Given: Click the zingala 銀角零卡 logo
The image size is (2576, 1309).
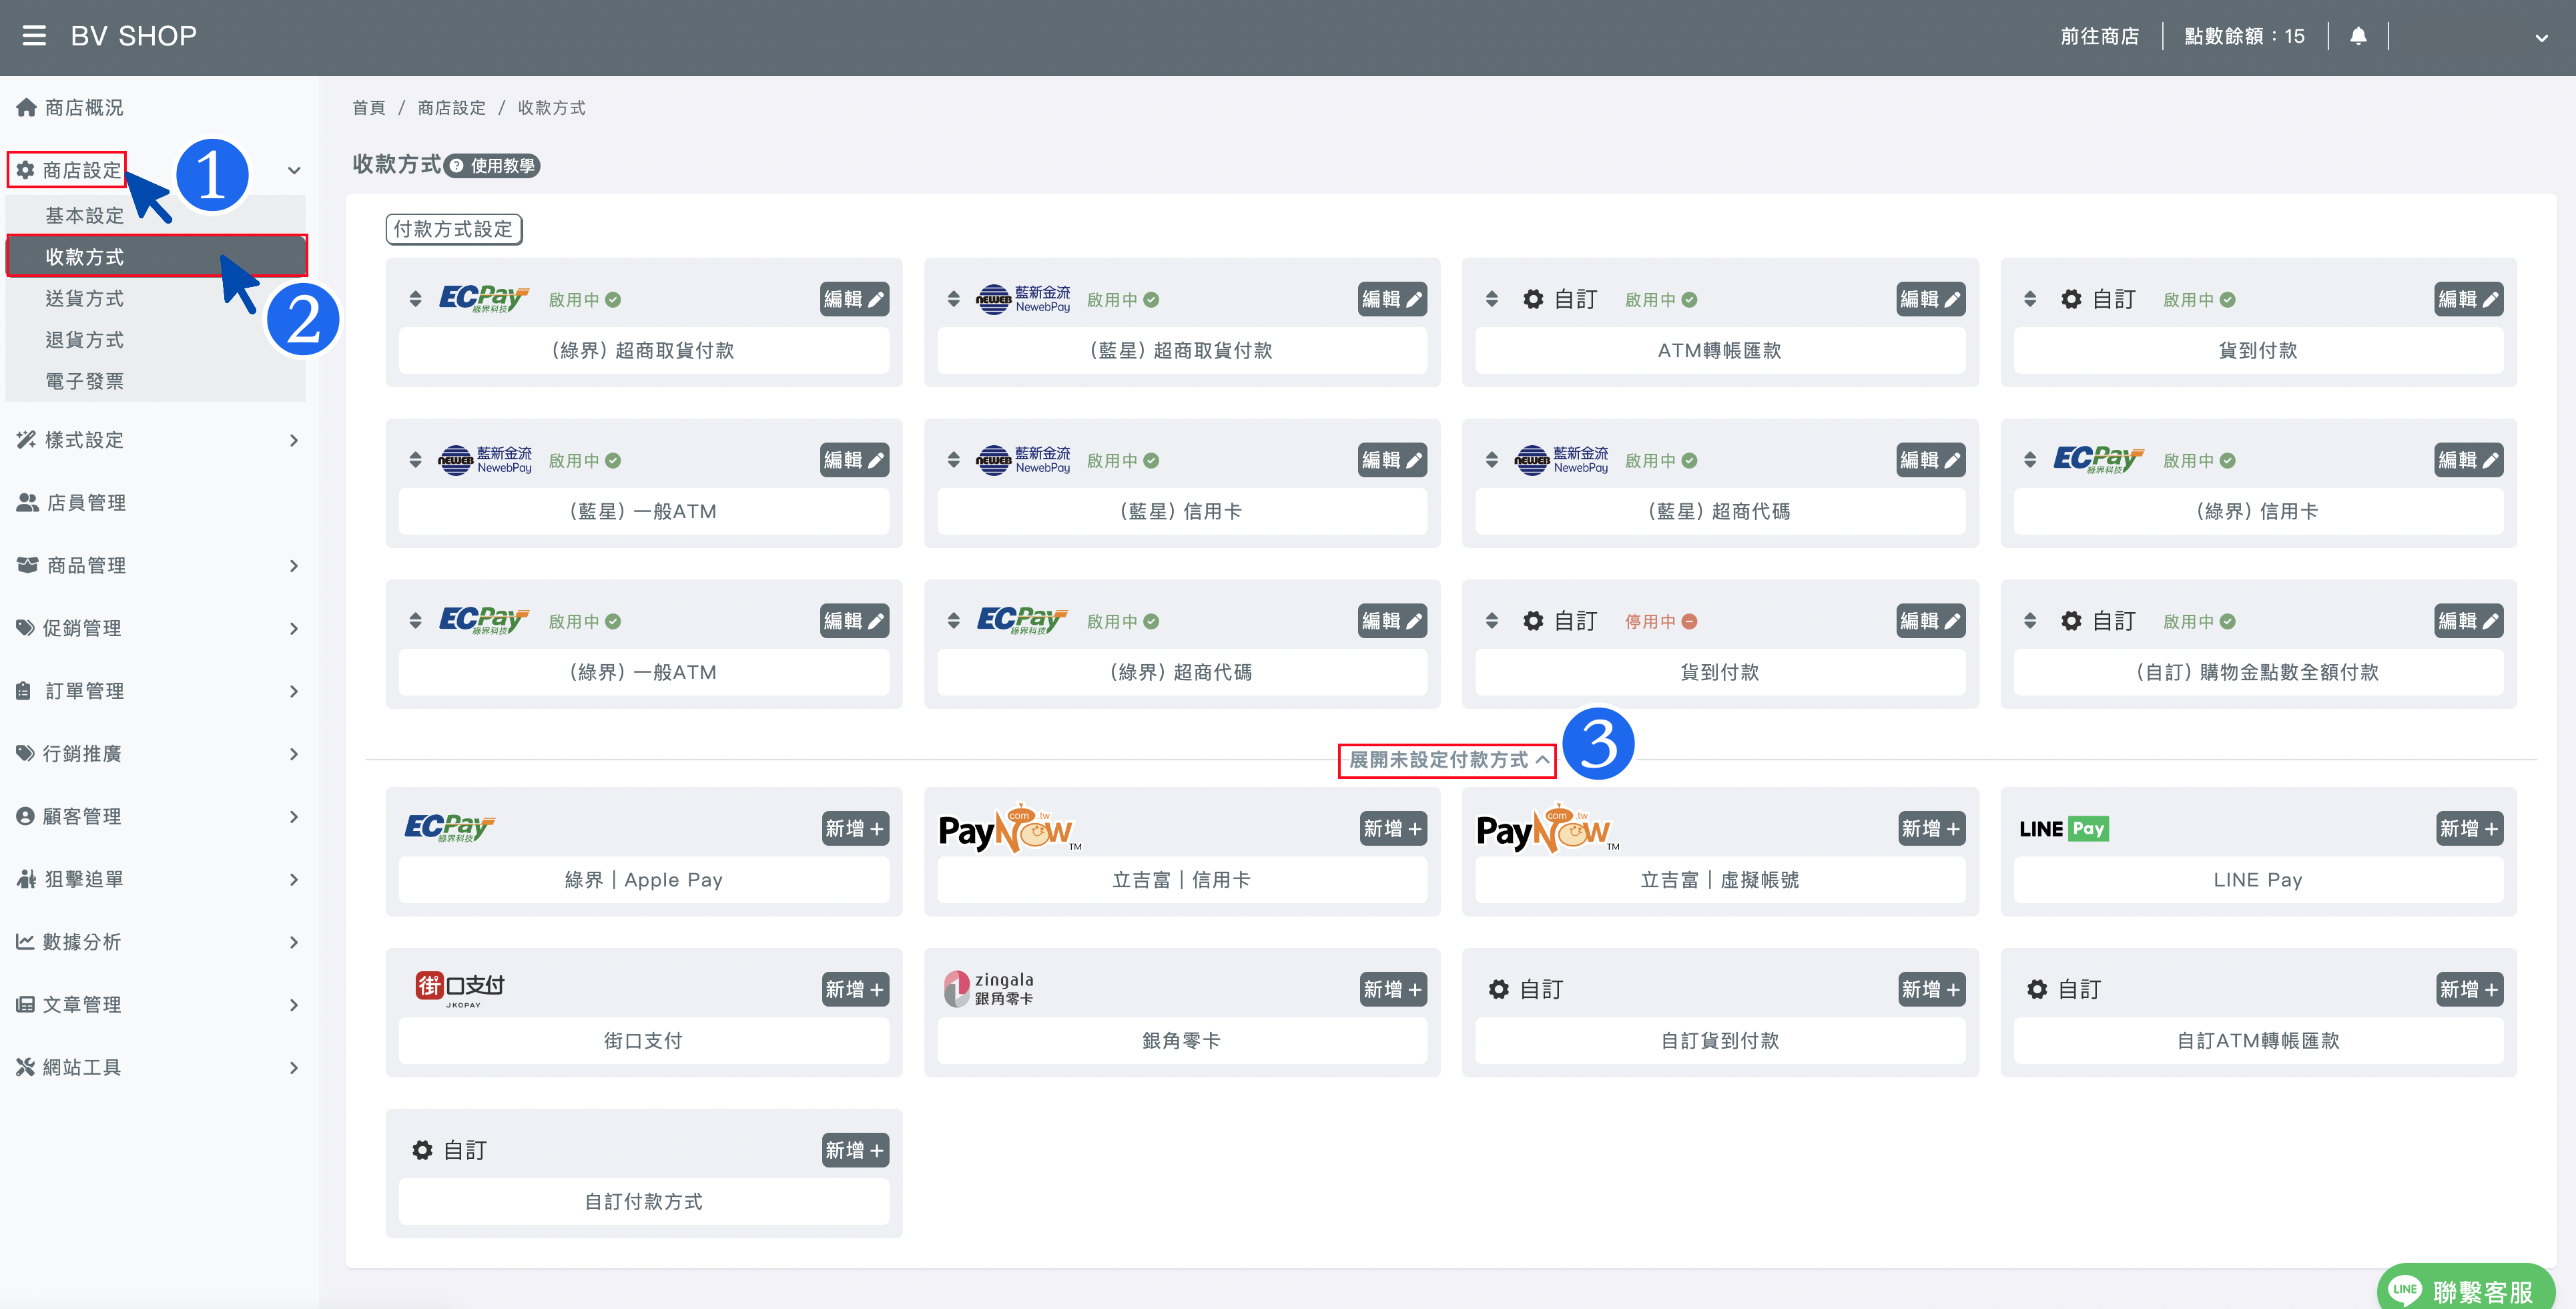Looking at the screenshot, I should (989, 989).
